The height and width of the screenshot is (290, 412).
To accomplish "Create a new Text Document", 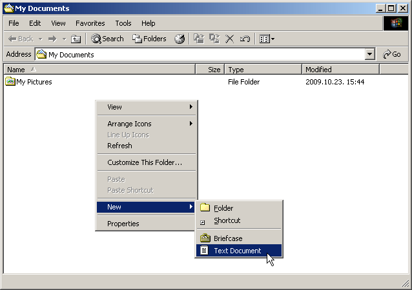I will [239, 251].
